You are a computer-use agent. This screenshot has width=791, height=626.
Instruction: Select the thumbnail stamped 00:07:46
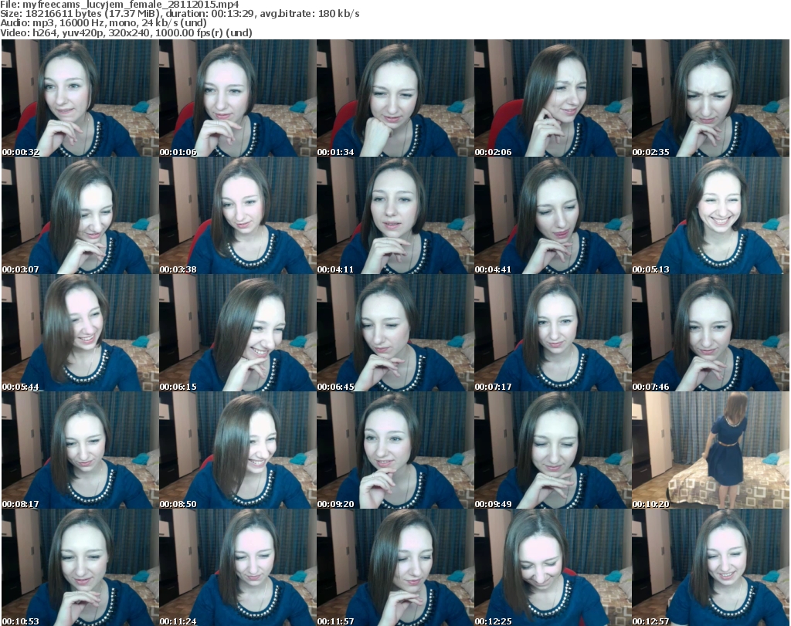[711, 333]
